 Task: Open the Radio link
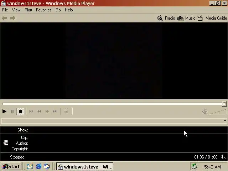pyautogui.click(x=170, y=18)
